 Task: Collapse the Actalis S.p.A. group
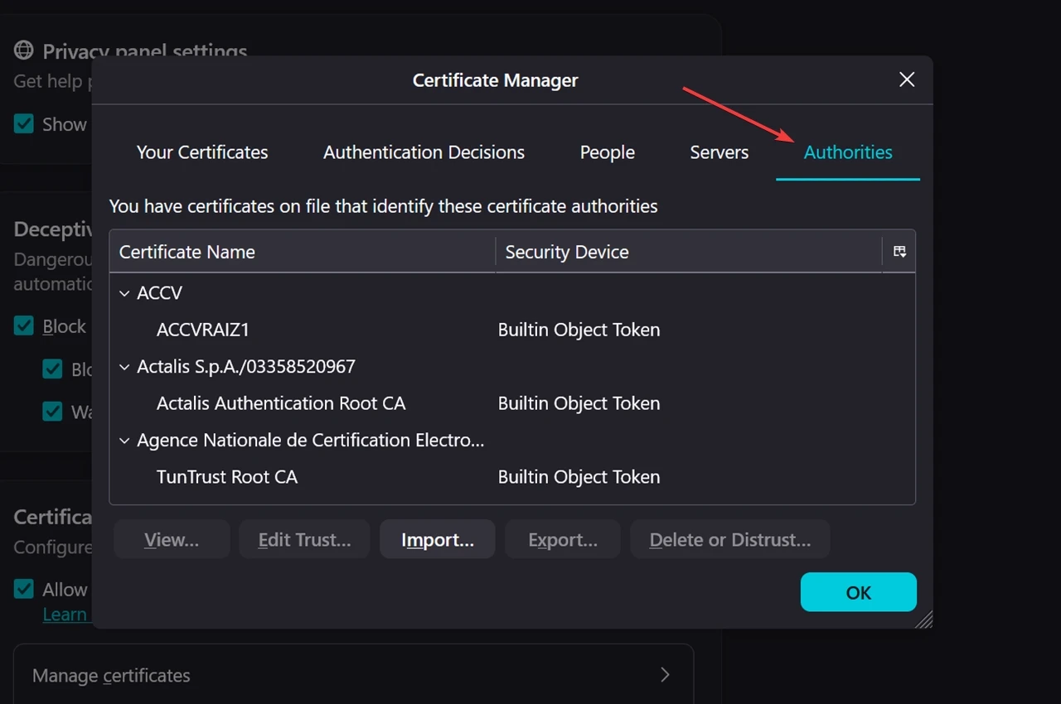[x=124, y=367]
